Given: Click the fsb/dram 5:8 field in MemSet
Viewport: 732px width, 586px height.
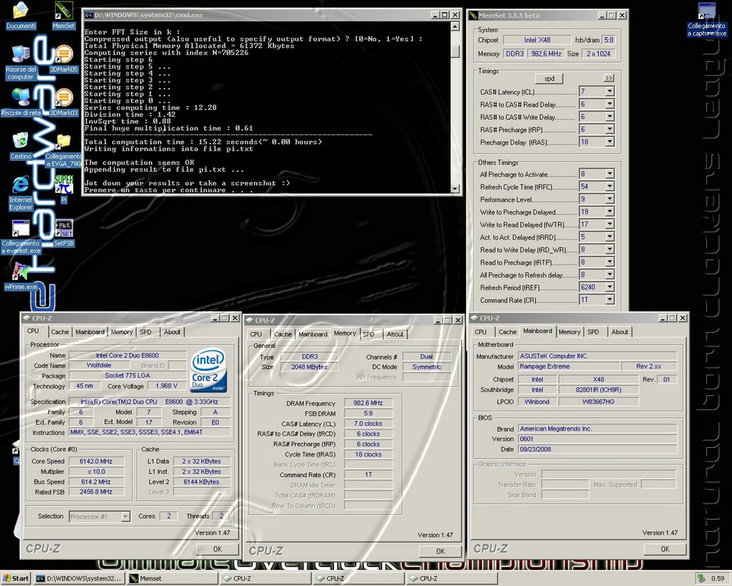Looking at the screenshot, I should coord(608,40).
